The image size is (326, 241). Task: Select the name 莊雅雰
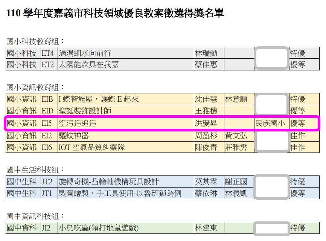tap(236, 147)
